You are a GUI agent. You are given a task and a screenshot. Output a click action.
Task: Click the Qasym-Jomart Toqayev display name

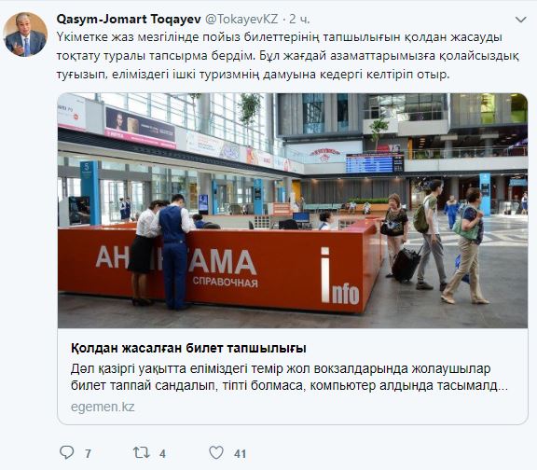(x=129, y=20)
